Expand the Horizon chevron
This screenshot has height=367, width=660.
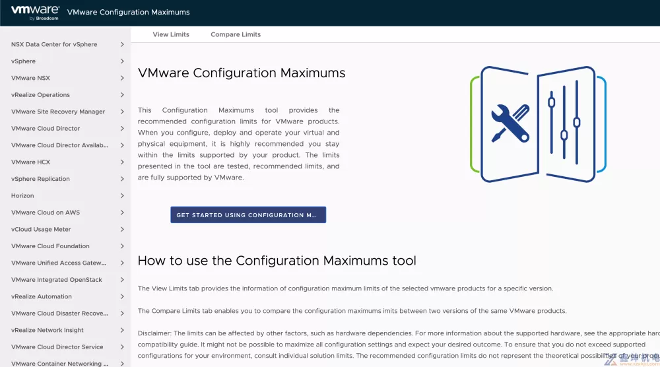(122, 195)
